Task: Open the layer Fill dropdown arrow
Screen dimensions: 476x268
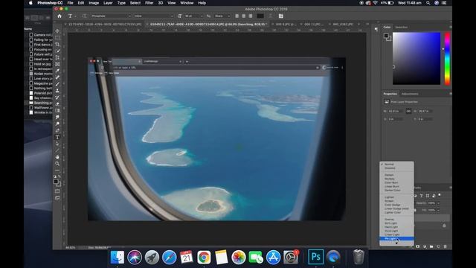Action: (x=438, y=210)
